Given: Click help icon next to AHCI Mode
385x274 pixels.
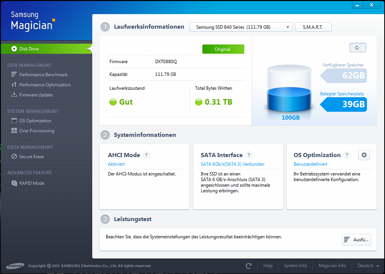Looking at the screenshot, I should pos(146,155).
